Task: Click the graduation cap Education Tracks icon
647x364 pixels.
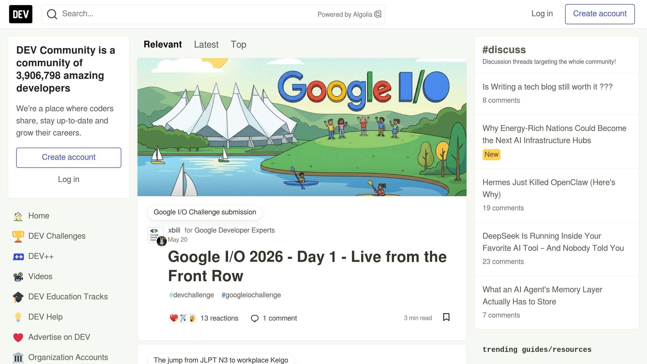Action: tap(18, 297)
